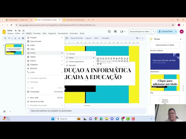Star the teste presentation

[x=16, y=31]
